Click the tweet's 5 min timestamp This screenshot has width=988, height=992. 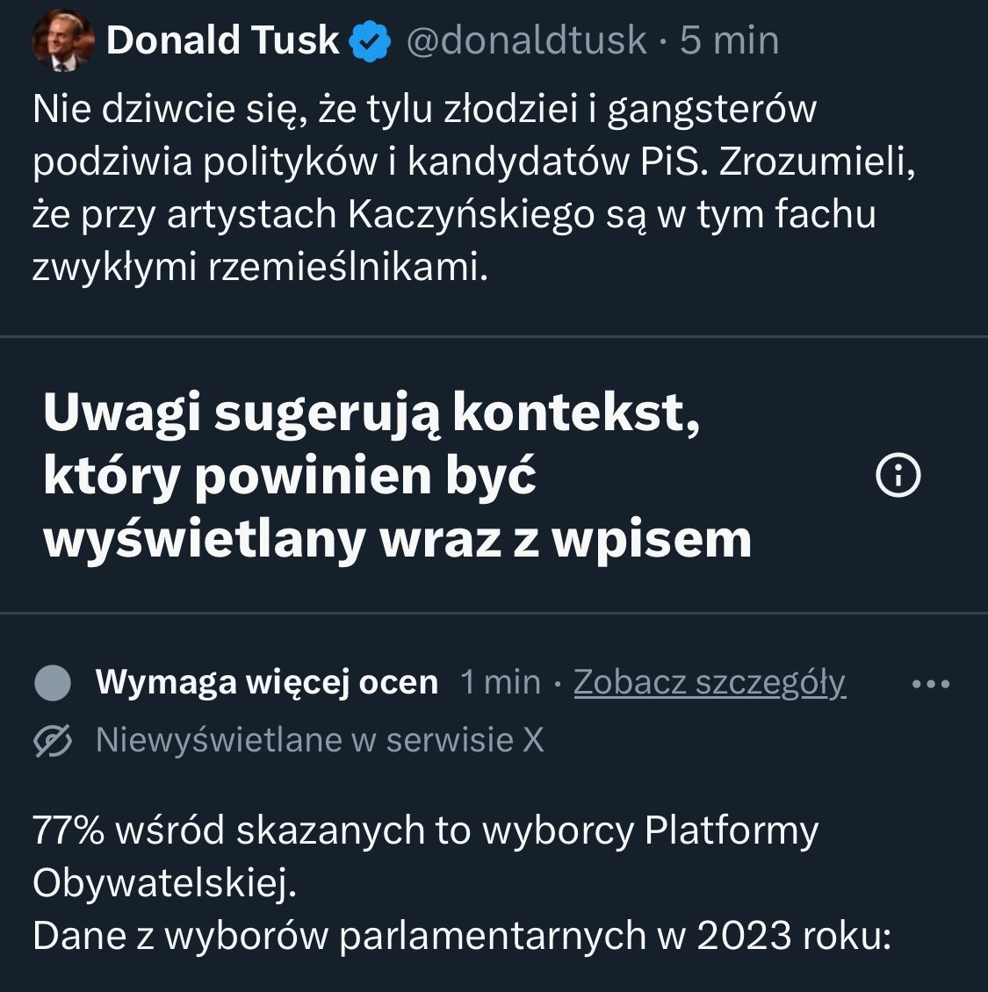click(x=729, y=41)
